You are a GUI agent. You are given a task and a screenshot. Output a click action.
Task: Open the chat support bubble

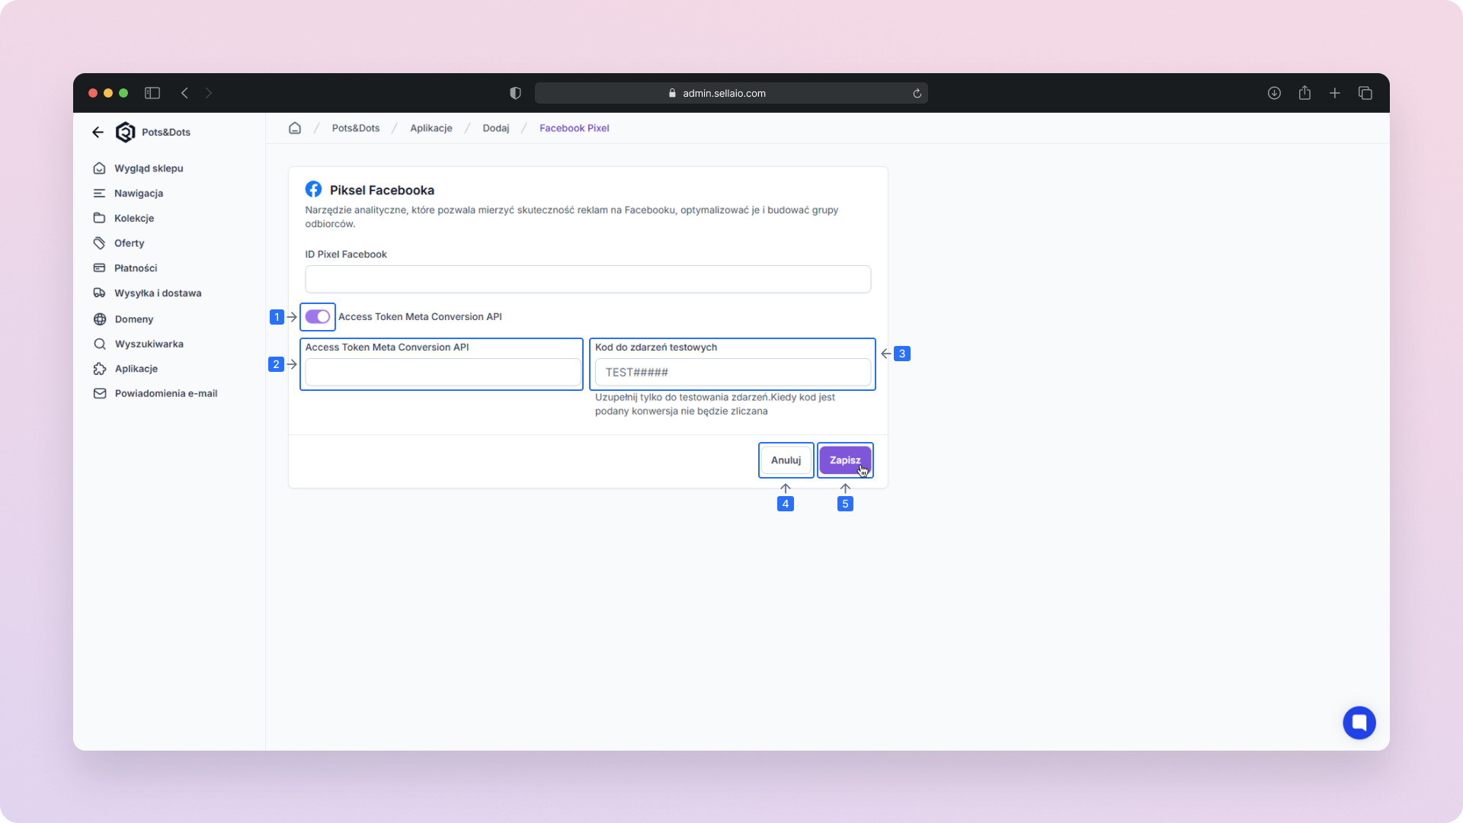coord(1359,722)
